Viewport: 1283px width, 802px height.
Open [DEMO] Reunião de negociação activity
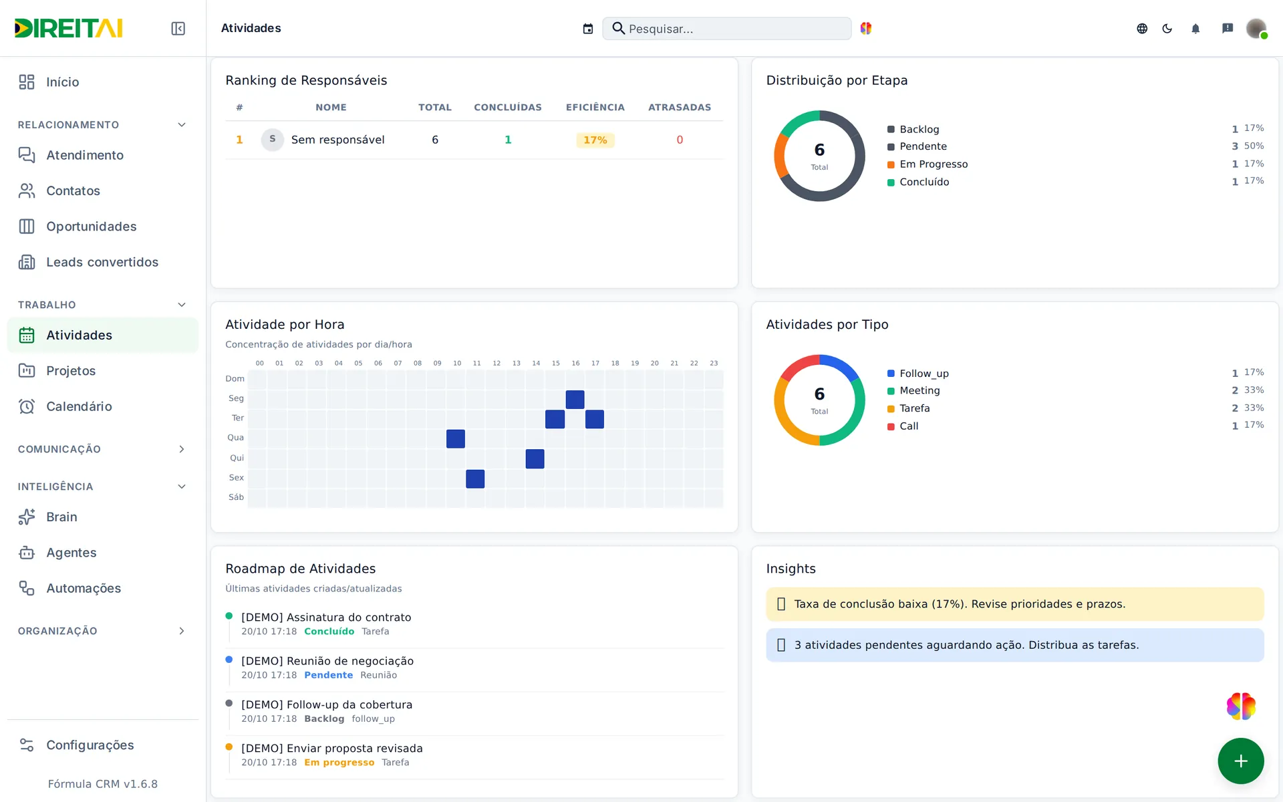(x=327, y=661)
